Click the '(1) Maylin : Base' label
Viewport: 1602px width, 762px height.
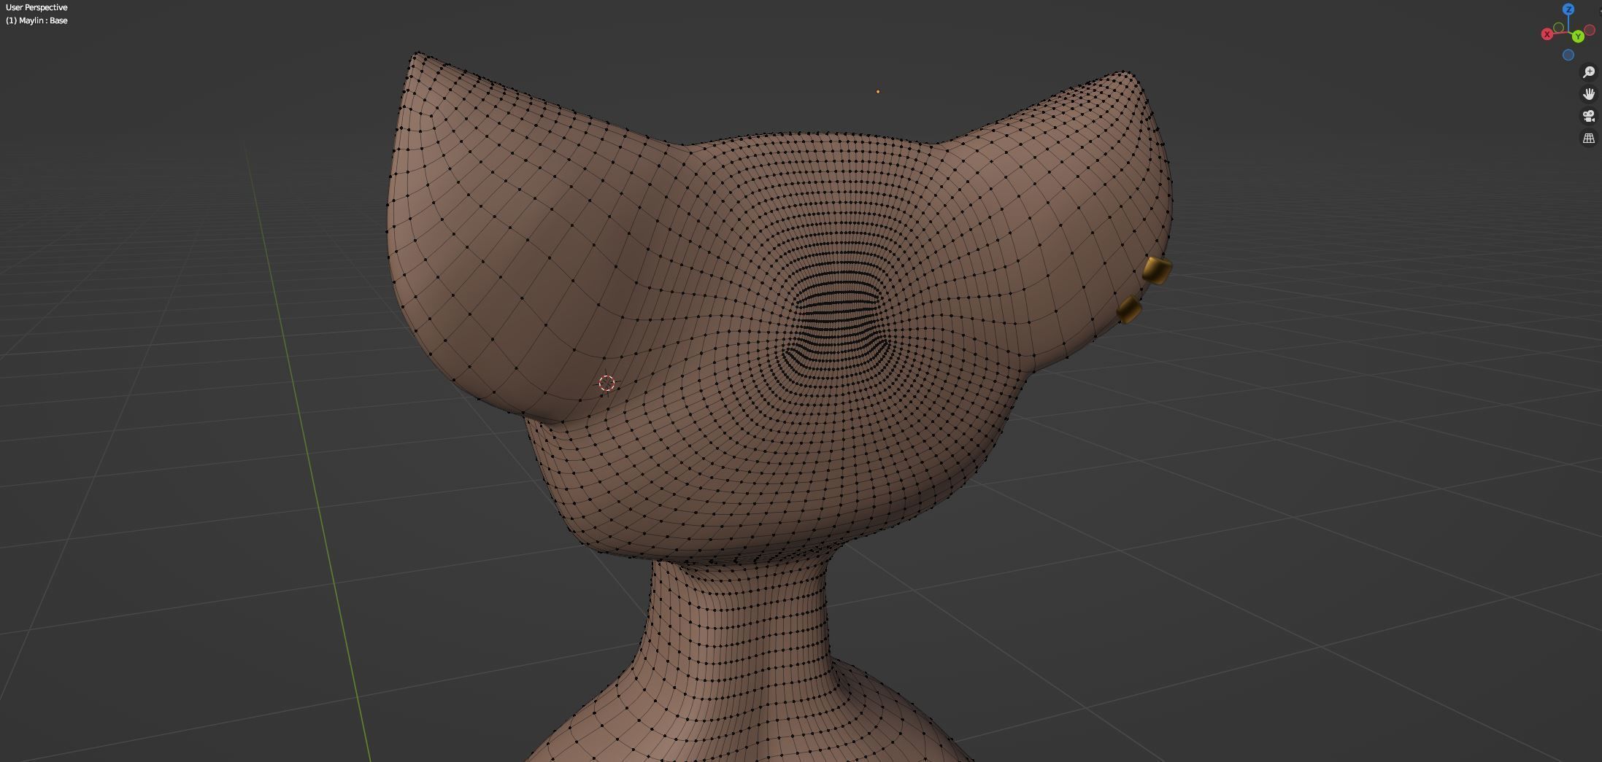36,20
